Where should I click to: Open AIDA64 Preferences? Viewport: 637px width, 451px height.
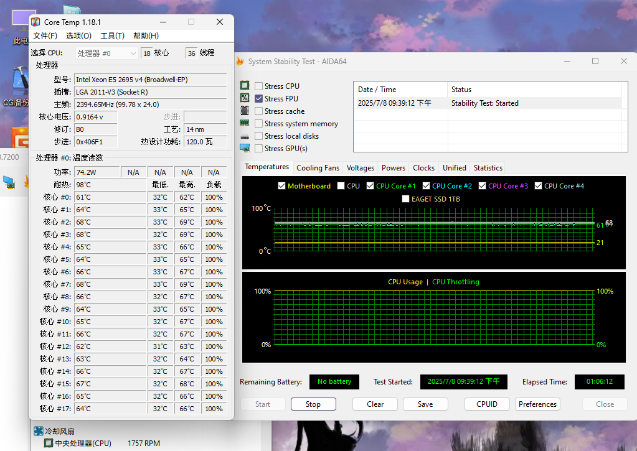[537, 404]
